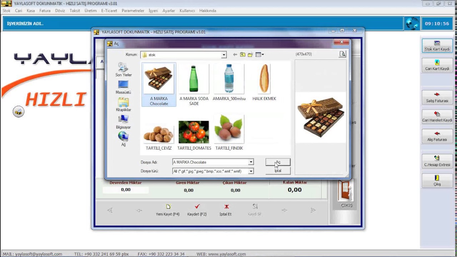Select TARTILI_FINDIK hazelnut file

click(x=229, y=133)
